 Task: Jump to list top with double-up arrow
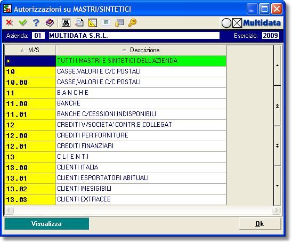(x=277, y=106)
